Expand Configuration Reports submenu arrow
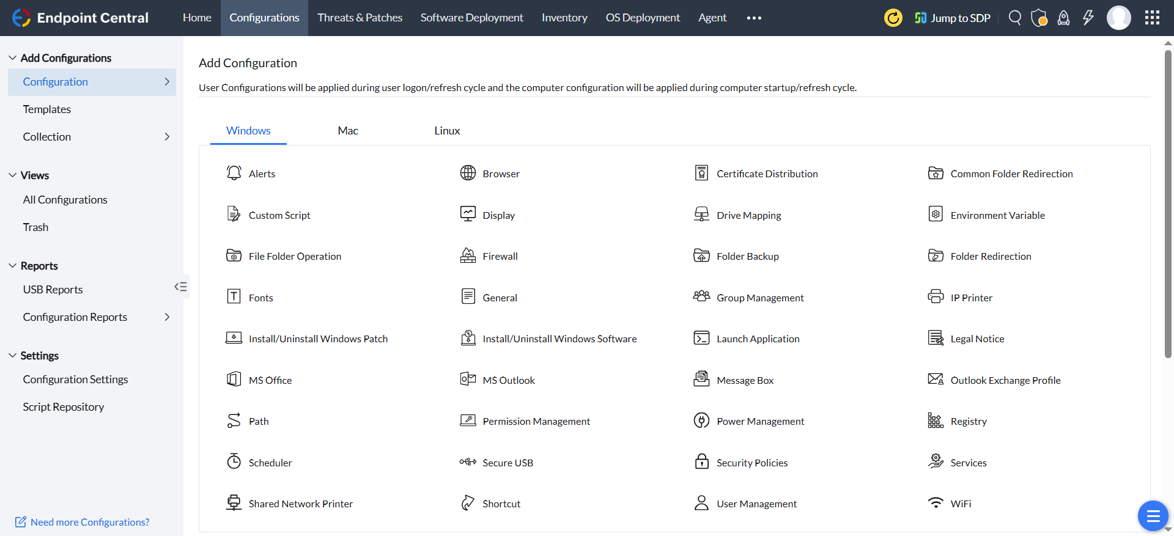The height and width of the screenshot is (536, 1174). coord(167,317)
